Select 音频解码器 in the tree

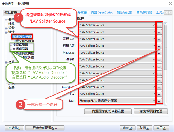20,49
